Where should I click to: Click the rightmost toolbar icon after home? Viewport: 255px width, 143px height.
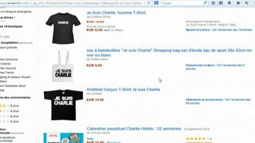pyautogui.click(x=247, y=3)
